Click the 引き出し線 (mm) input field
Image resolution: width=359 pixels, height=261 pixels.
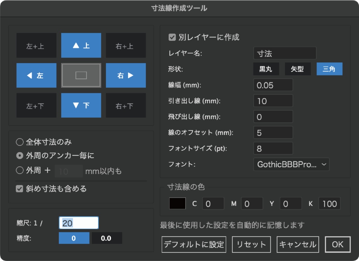click(273, 101)
